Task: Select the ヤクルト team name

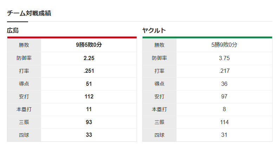Action: (x=154, y=31)
